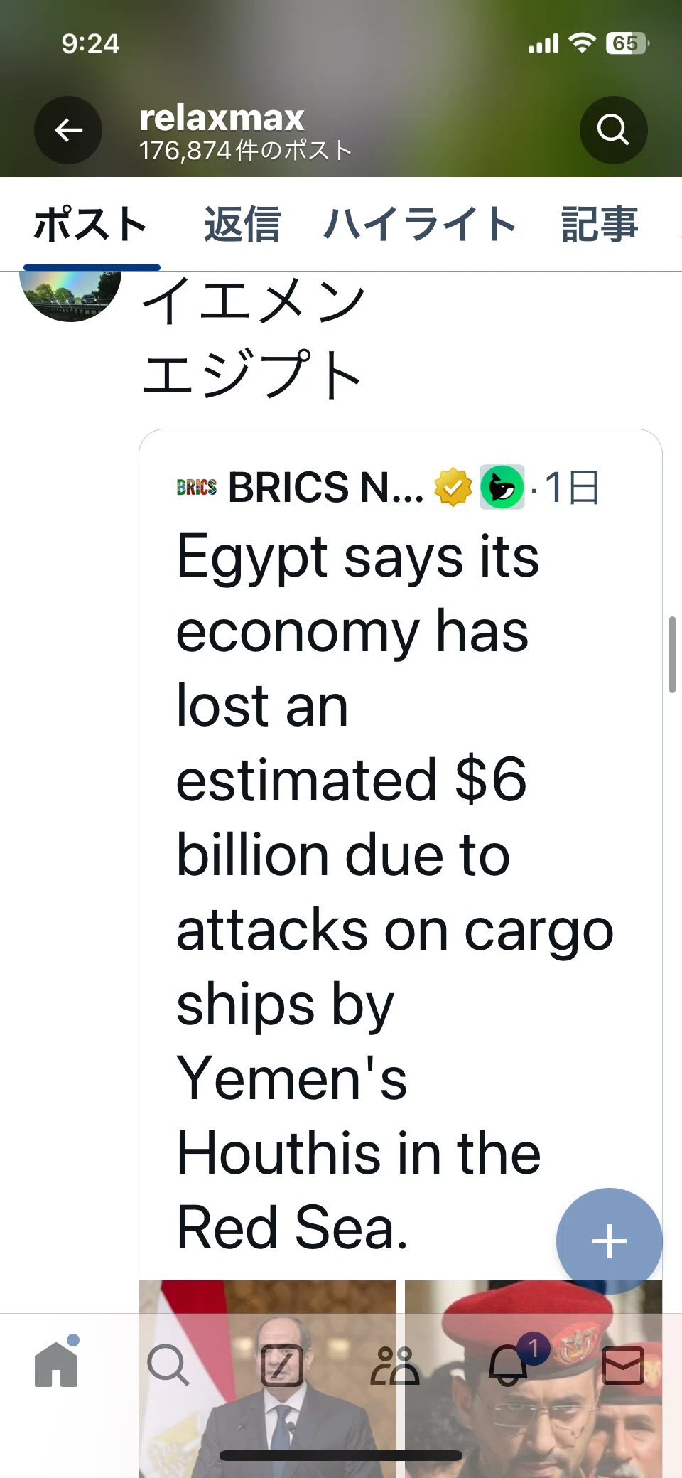Open BRICS News account name
682x1478 pixels.
pyautogui.click(x=325, y=488)
